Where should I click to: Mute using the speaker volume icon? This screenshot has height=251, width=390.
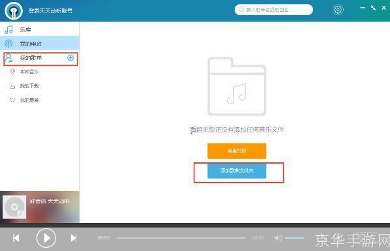278,238
